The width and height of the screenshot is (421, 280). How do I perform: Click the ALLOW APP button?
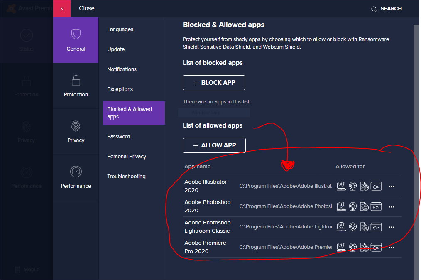click(214, 145)
